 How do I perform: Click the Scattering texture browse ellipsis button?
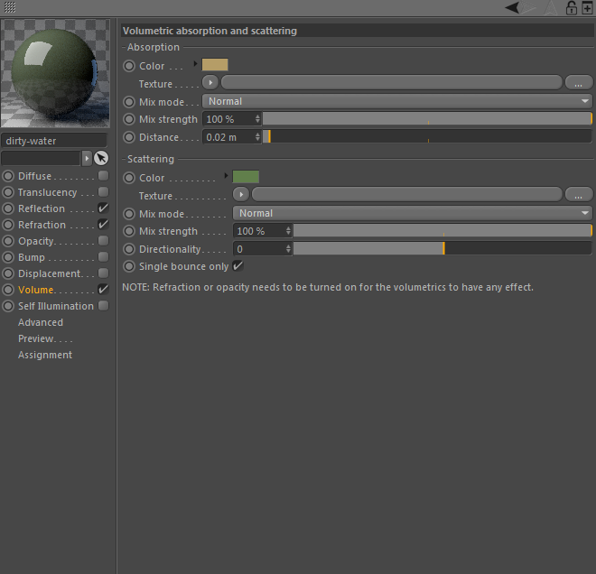pyautogui.click(x=578, y=195)
